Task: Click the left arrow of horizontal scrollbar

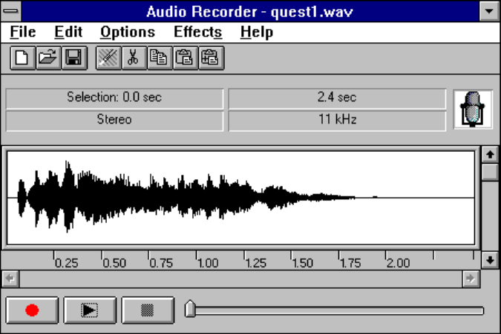Action: tap(10, 279)
